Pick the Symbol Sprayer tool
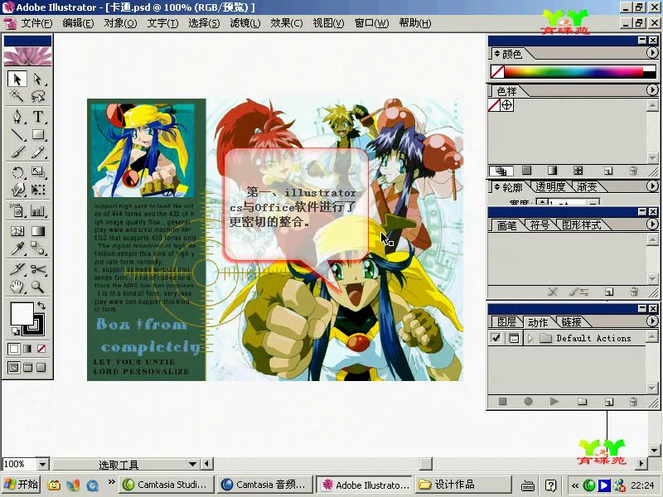Viewport: 663px width, 497px height. [x=17, y=210]
